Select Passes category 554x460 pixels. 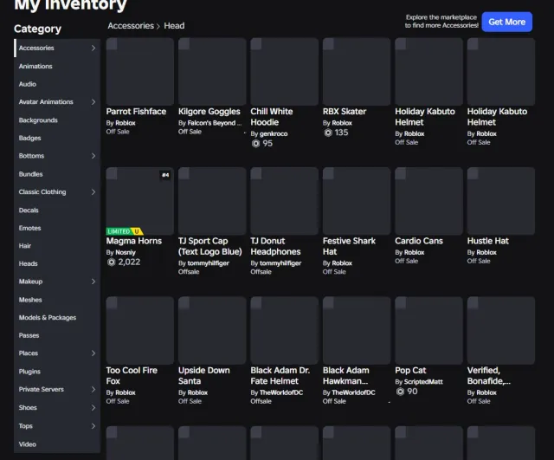(57, 335)
